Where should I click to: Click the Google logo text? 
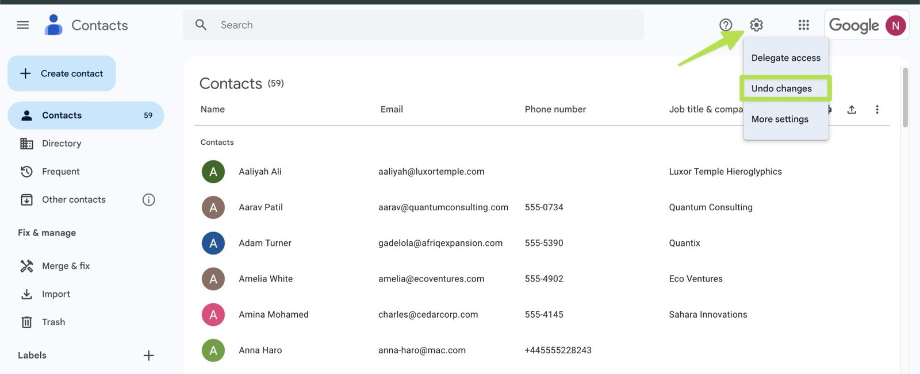(x=854, y=25)
